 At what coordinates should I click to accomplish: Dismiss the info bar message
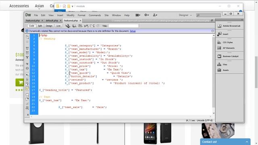(212, 31)
